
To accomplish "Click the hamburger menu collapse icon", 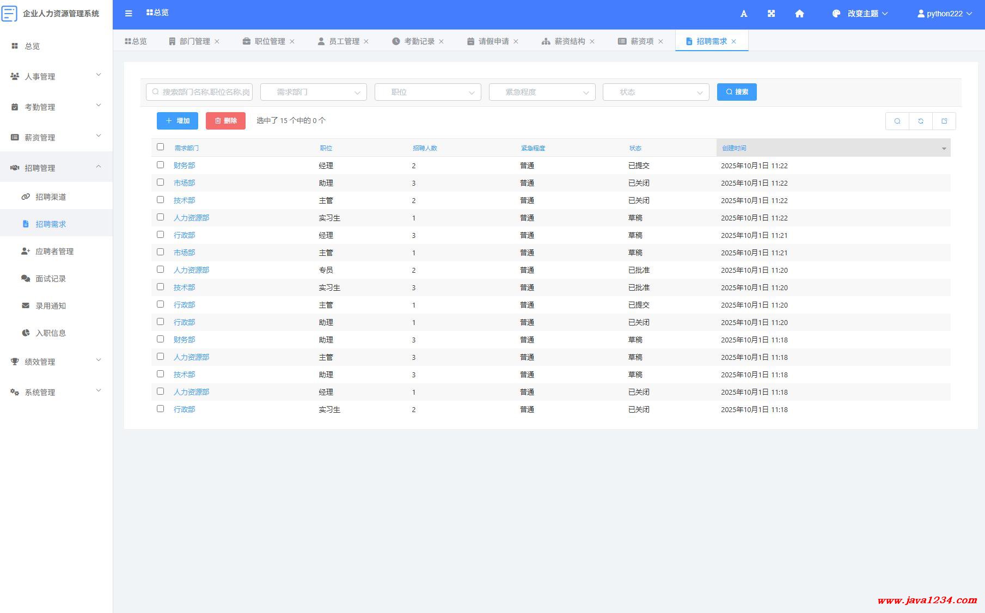I will [x=129, y=14].
